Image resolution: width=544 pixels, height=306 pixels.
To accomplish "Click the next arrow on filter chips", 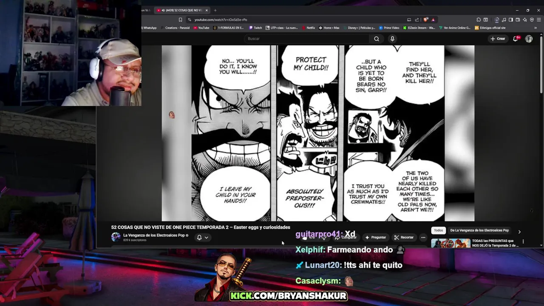I will tap(519, 232).
